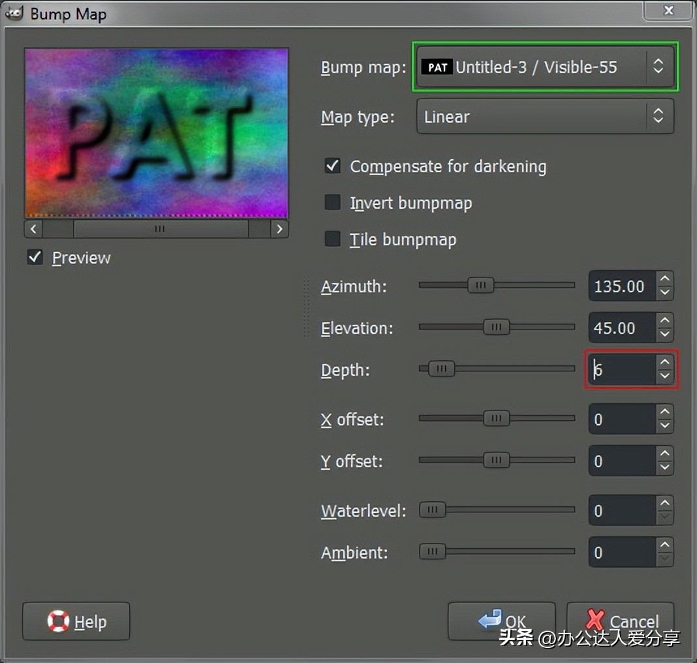The width and height of the screenshot is (697, 663).
Task: Open the Bump map drawable dropdown
Action: click(545, 67)
